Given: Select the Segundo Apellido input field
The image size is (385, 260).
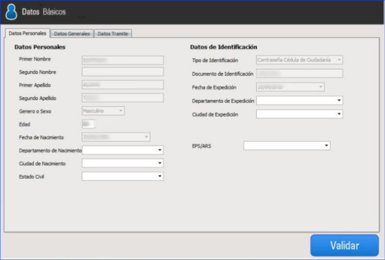Looking at the screenshot, I should tap(122, 98).
